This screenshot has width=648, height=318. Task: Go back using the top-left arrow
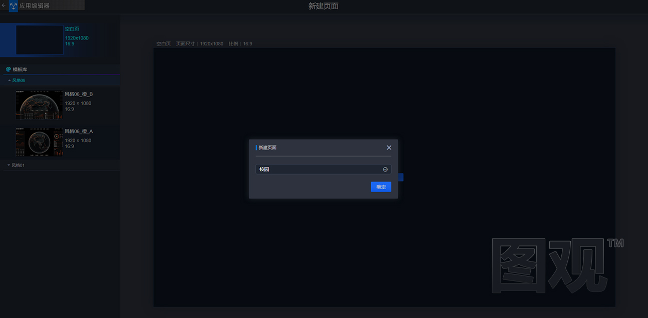click(4, 5)
